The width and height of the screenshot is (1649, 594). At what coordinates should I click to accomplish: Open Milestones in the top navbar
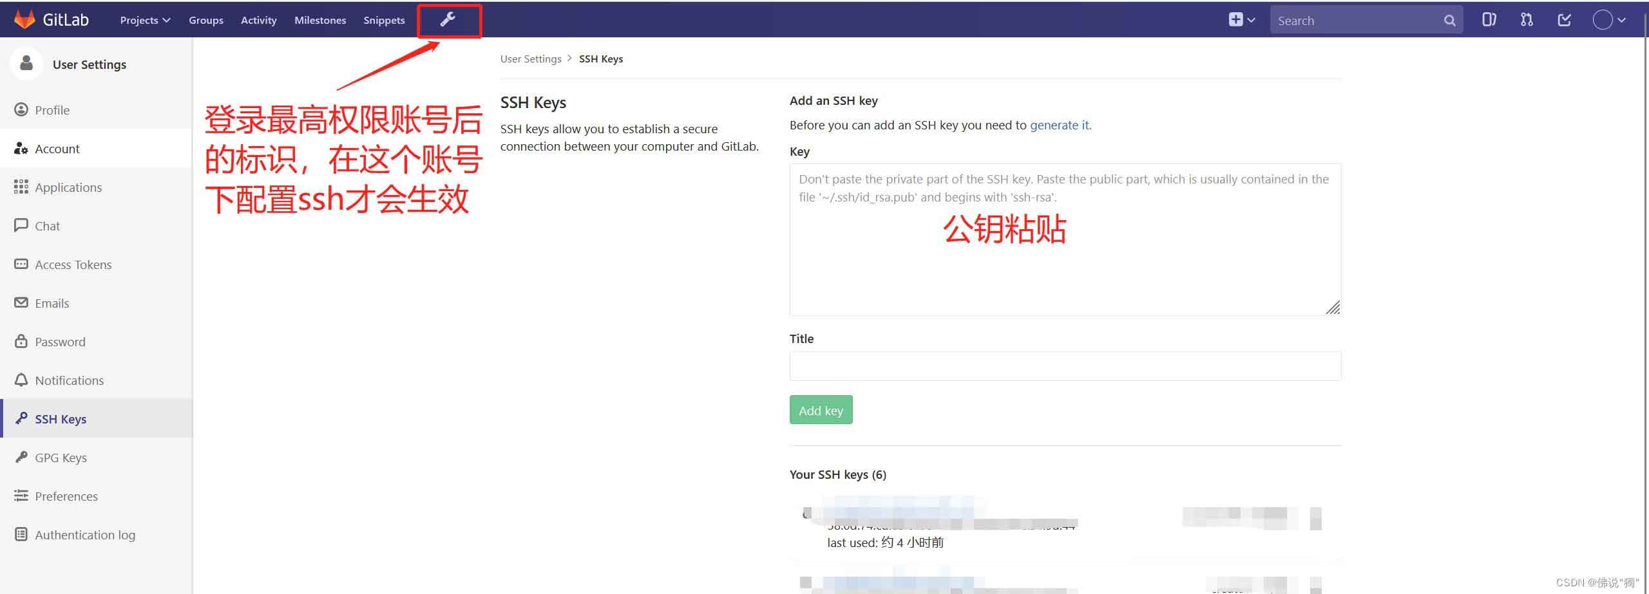click(x=320, y=20)
